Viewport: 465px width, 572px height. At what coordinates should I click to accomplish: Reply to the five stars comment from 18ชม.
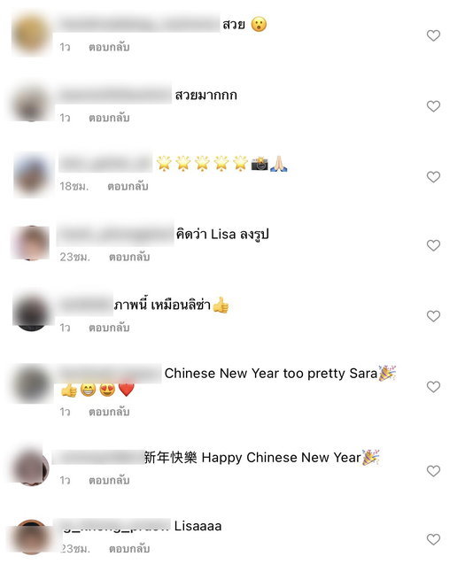tap(128, 186)
